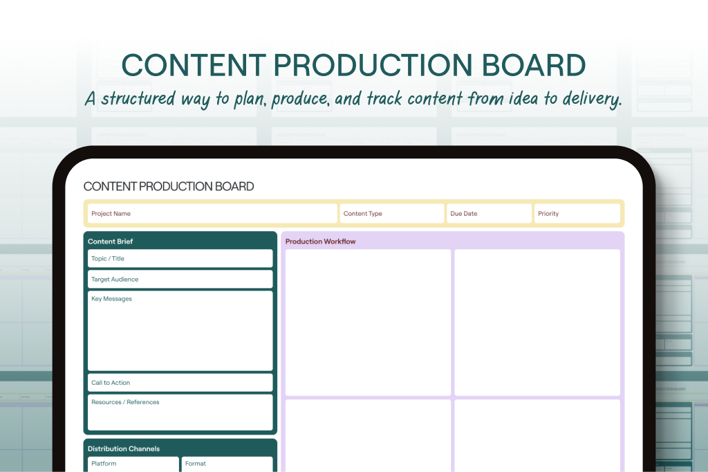708x472 pixels.
Task: Click the Resources / References box
Action: tap(180, 412)
